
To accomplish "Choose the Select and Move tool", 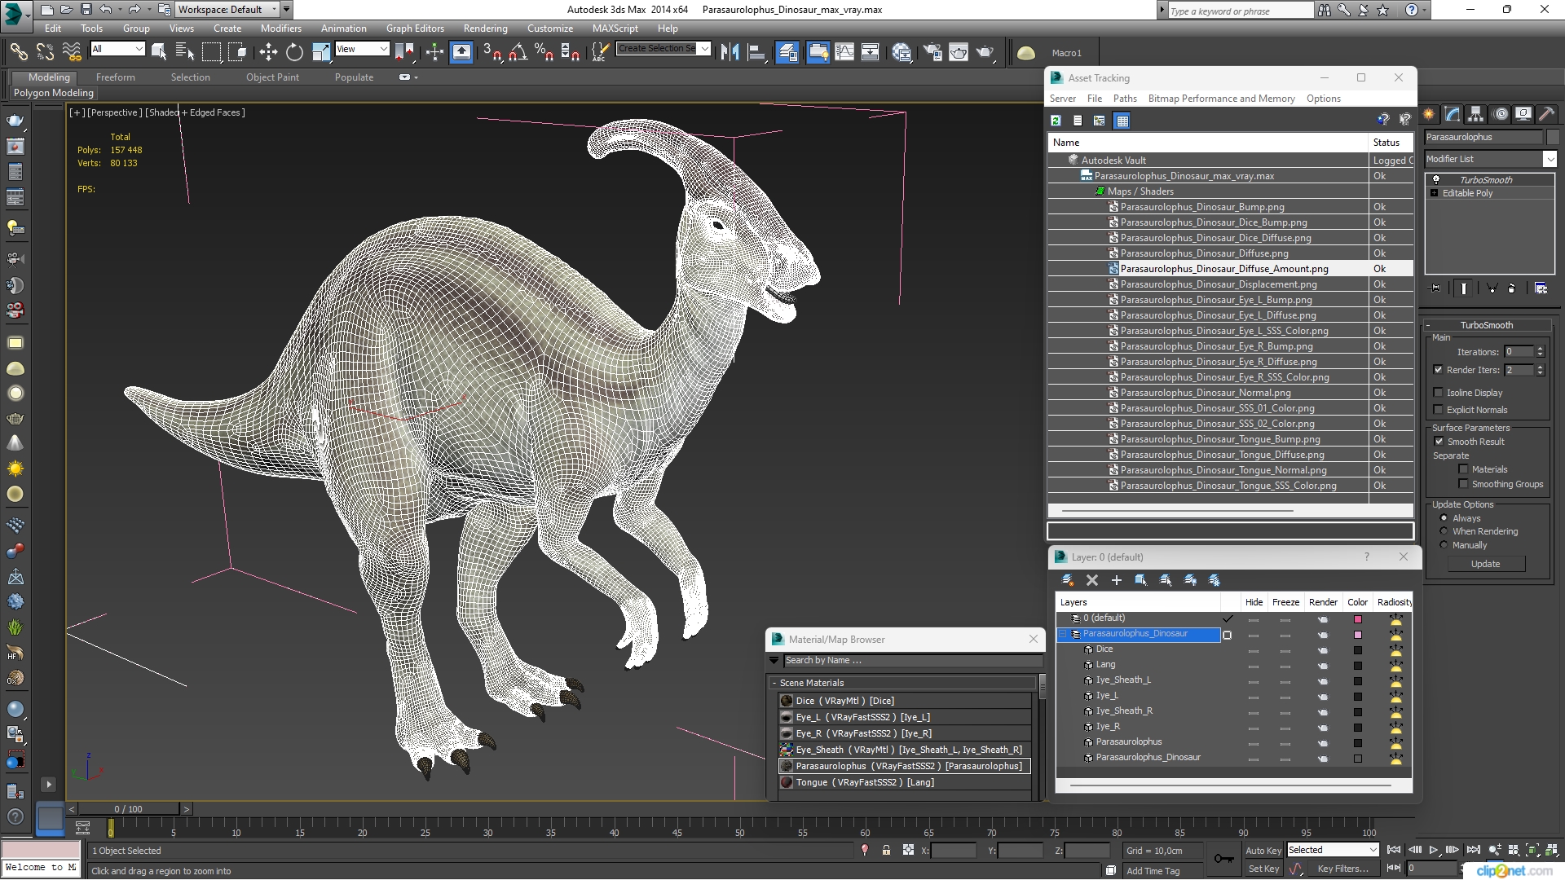I will pyautogui.click(x=268, y=52).
